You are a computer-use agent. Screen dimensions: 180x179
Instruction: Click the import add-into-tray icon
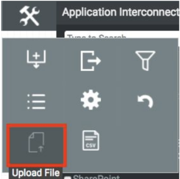click(x=36, y=59)
